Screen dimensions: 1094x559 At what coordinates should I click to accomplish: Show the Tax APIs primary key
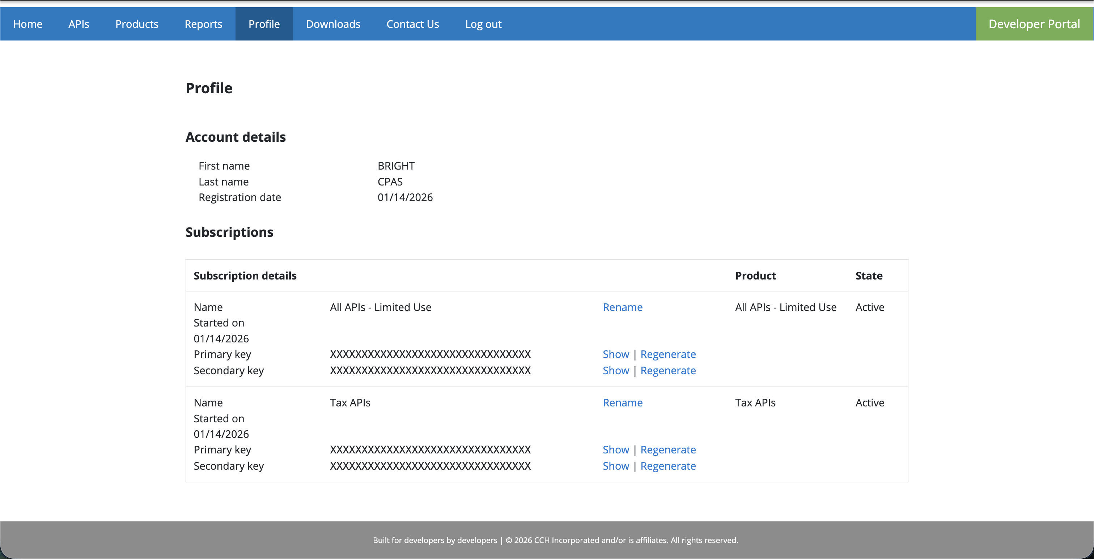tap(616, 449)
